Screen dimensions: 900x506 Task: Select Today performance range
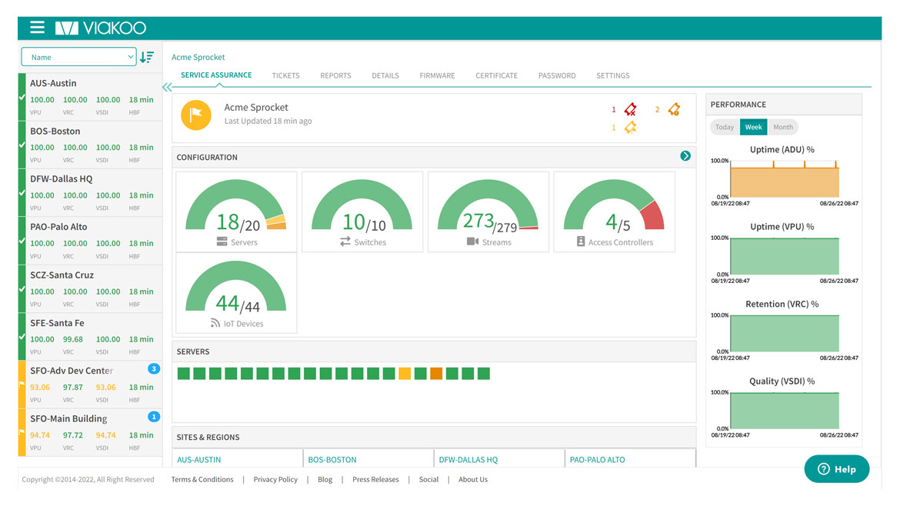point(724,127)
